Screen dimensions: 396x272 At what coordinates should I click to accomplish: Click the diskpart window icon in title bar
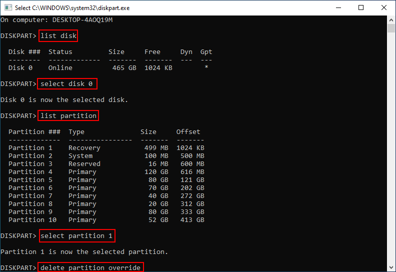[x=8, y=7]
